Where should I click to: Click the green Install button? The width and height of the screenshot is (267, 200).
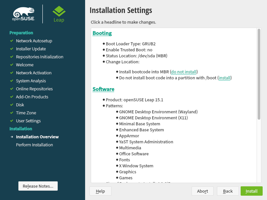[x=252, y=191]
